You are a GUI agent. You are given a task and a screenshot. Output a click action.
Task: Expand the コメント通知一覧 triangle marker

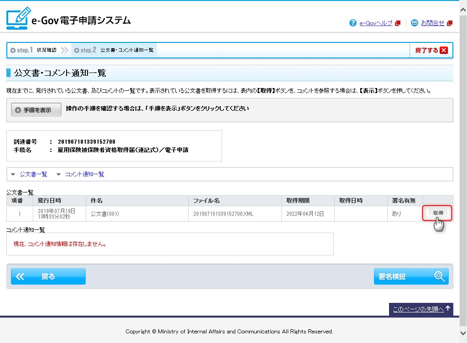coord(58,174)
